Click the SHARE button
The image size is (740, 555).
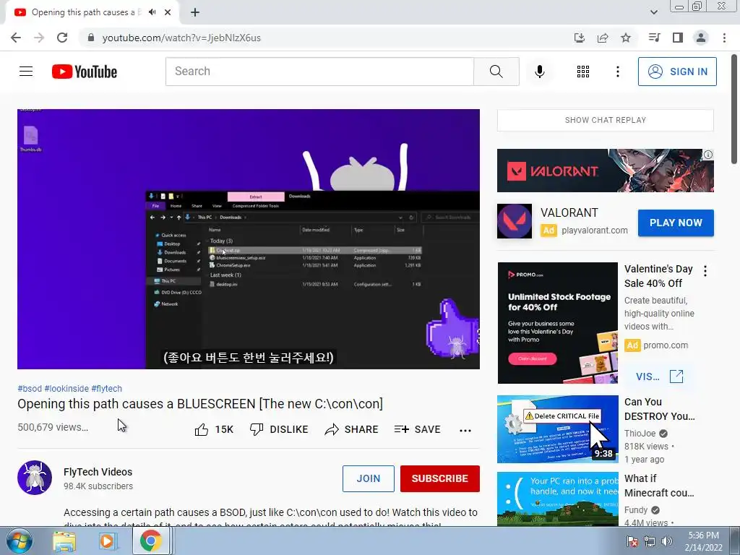(352, 429)
